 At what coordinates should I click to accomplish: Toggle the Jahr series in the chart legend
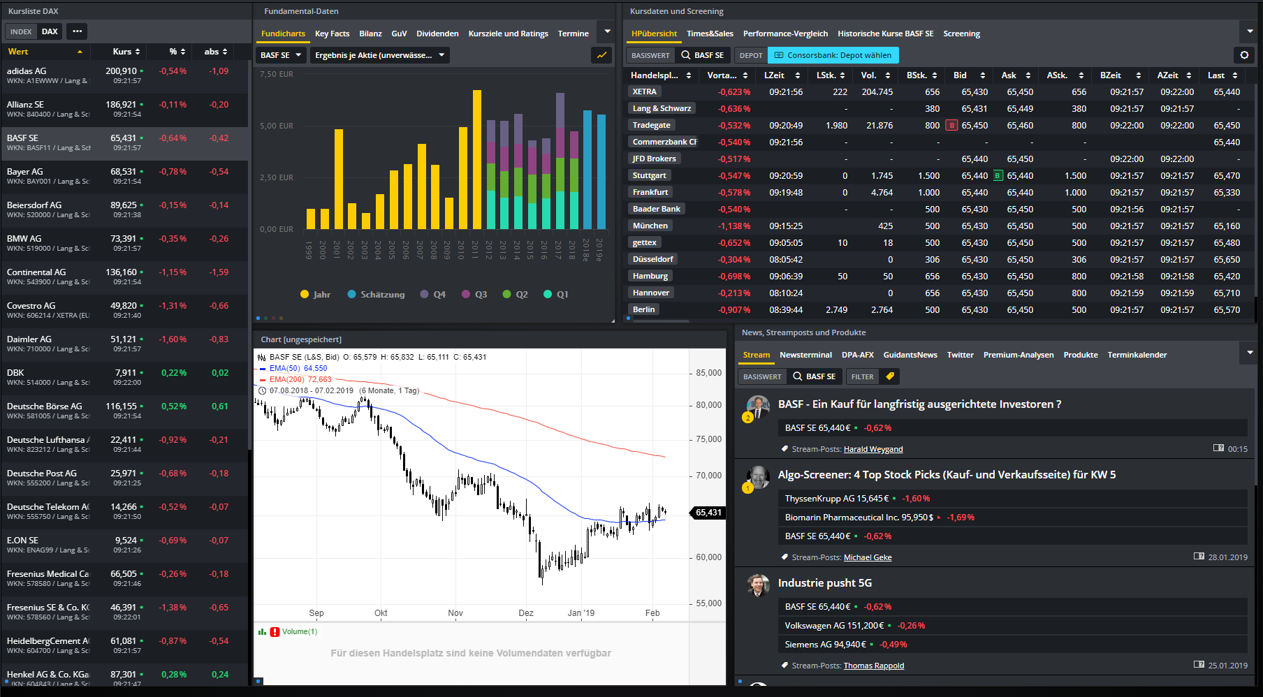tap(315, 295)
